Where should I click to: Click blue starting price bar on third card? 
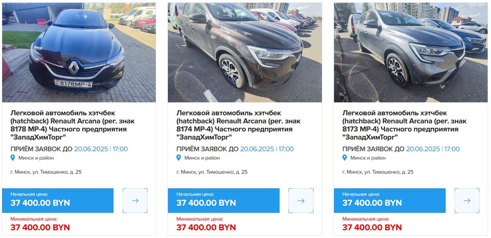pyautogui.click(x=390, y=200)
